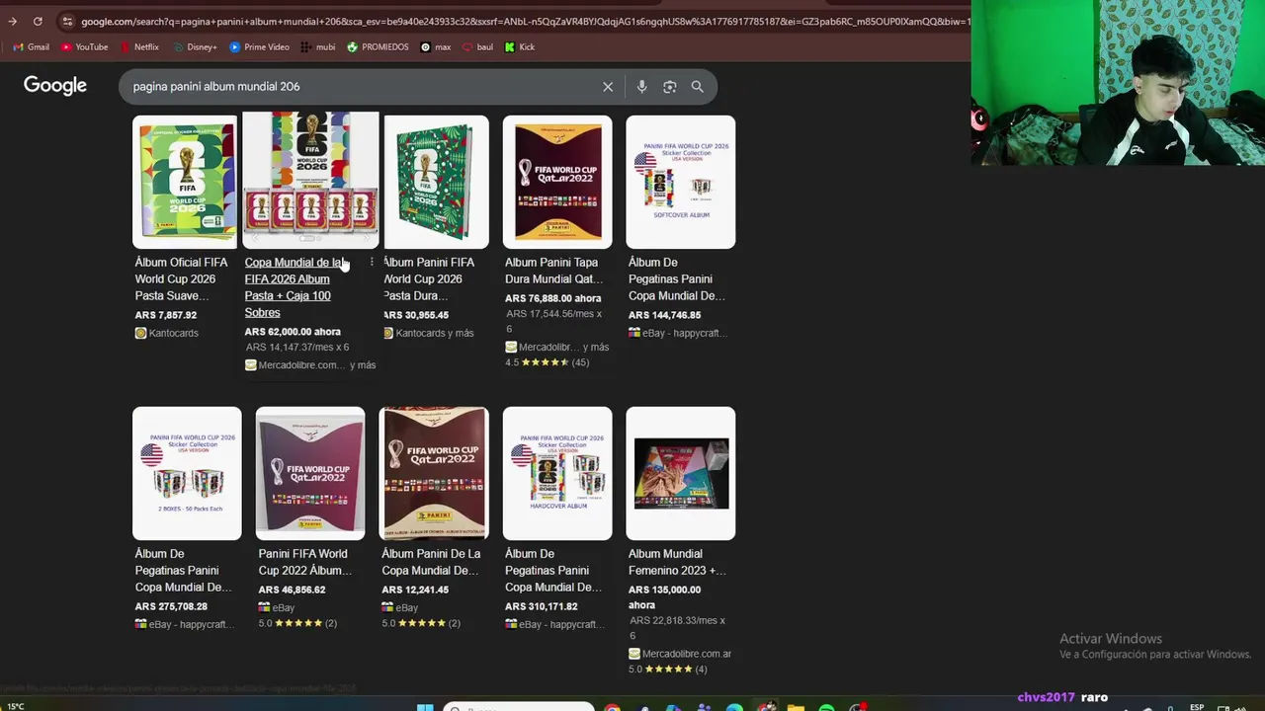Click the ARS 7,857.92 price
Viewport: 1265px width, 711px height.
click(166, 315)
